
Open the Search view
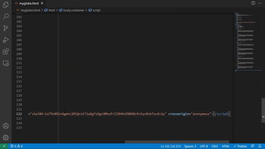pyautogui.click(x=6, y=17)
